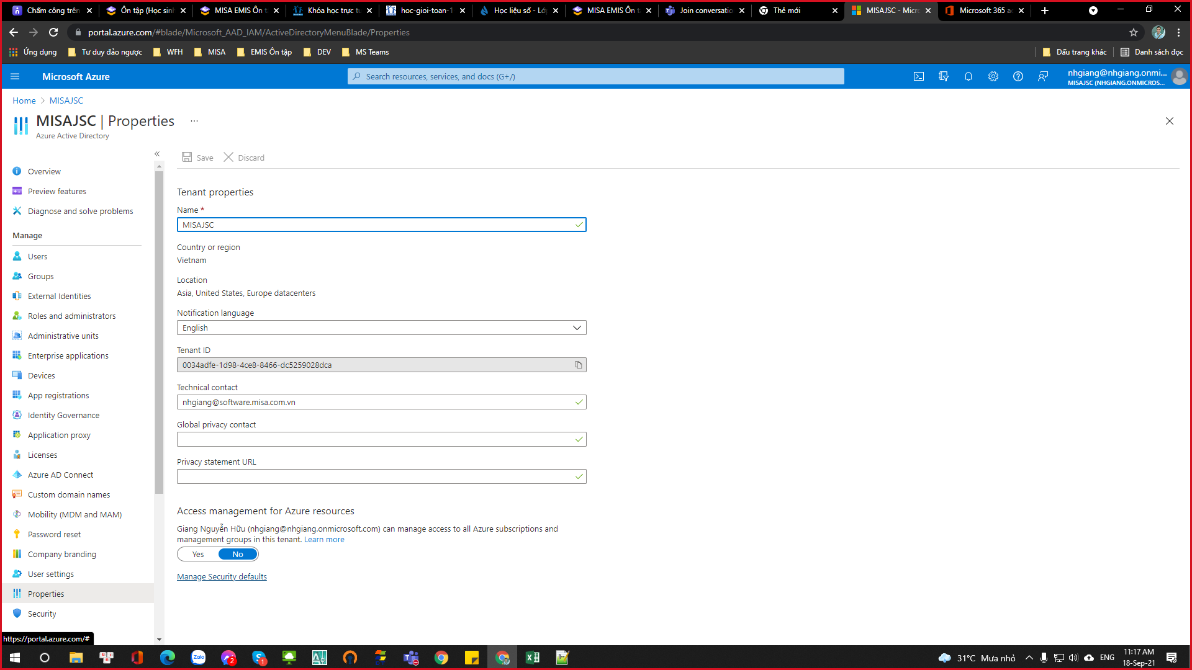Copy Tenant ID to clipboard
Image resolution: width=1192 pixels, height=670 pixels.
point(578,365)
